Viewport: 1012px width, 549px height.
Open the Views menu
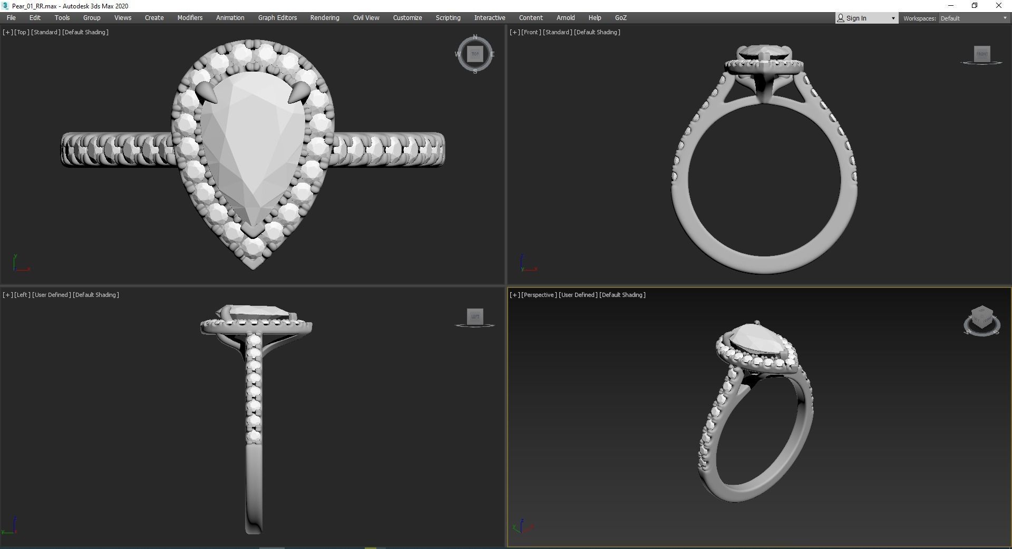tap(123, 18)
